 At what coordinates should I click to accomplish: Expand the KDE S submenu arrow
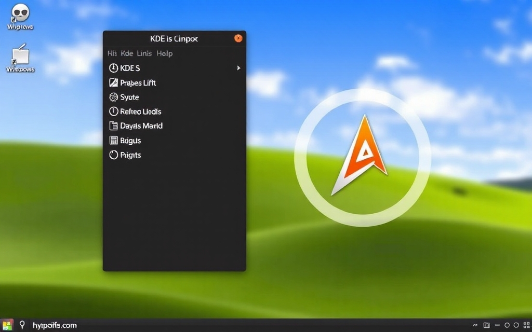238,68
